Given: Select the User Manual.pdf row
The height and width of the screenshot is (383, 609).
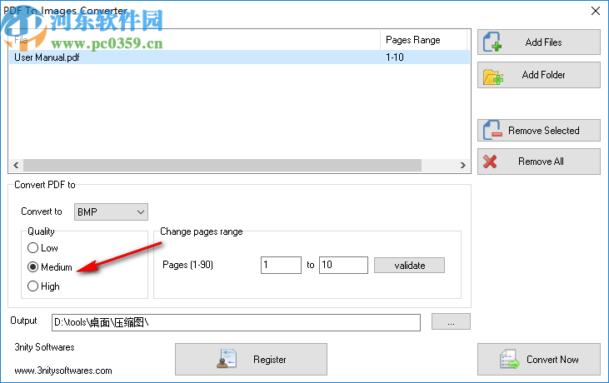Looking at the screenshot, I should tap(239, 57).
